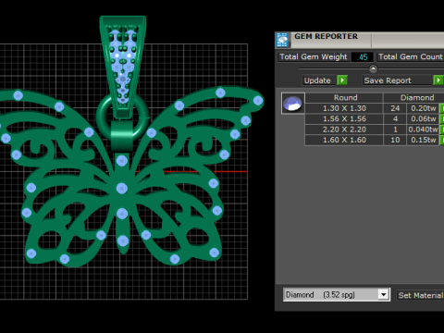This screenshot has width=444, height=333.
Task: Click the green arrow next to Update
Action: point(342,80)
